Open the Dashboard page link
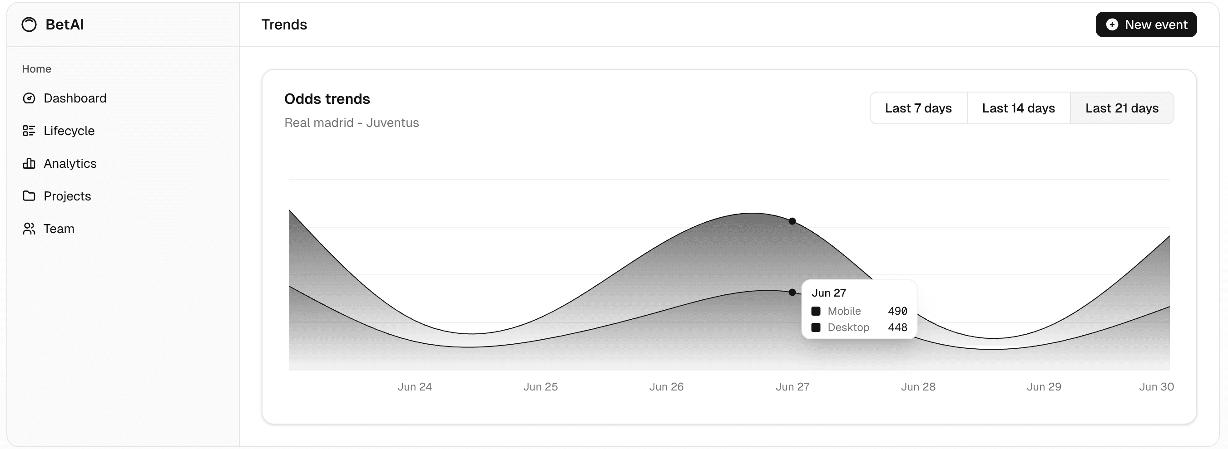The image size is (1228, 449). 75,98
